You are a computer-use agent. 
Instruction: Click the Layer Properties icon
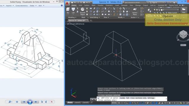[149, 11]
